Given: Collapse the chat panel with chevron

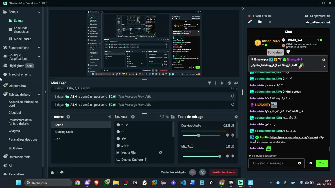Looking at the screenshot, I should click(243, 9).
